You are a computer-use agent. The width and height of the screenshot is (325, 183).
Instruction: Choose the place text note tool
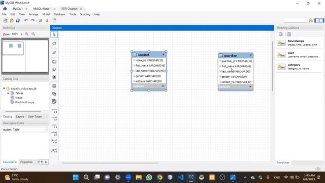(x=54, y=69)
